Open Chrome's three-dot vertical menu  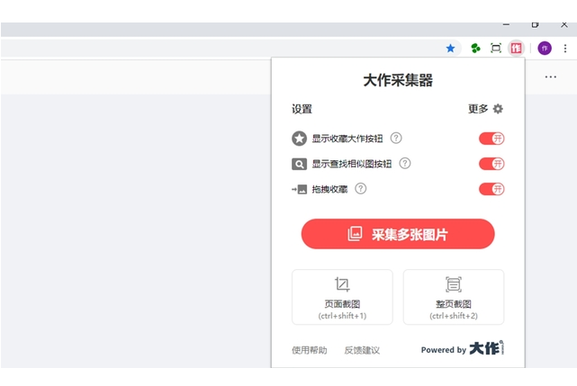click(565, 49)
